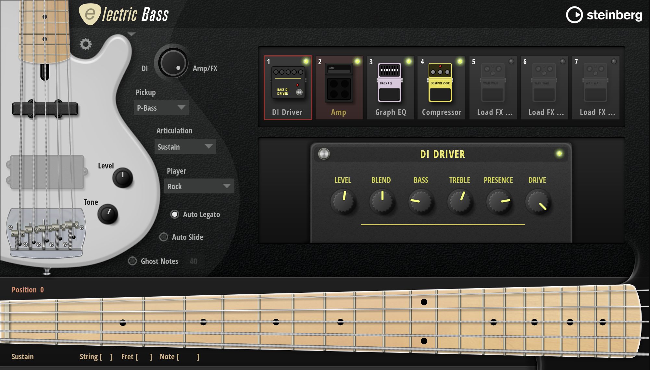Click the bass Tone knob

107,214
